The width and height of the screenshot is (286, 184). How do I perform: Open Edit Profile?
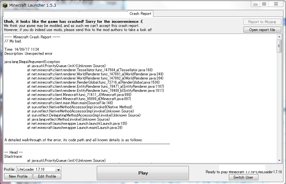click(47, 176)
